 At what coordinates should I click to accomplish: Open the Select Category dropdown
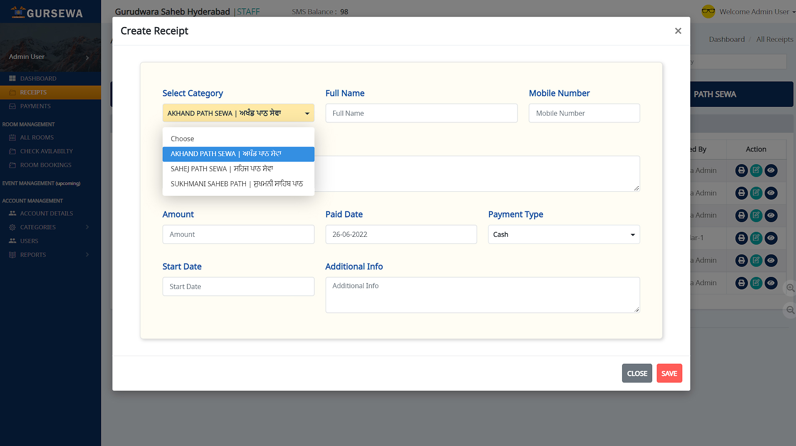(238, 113)
